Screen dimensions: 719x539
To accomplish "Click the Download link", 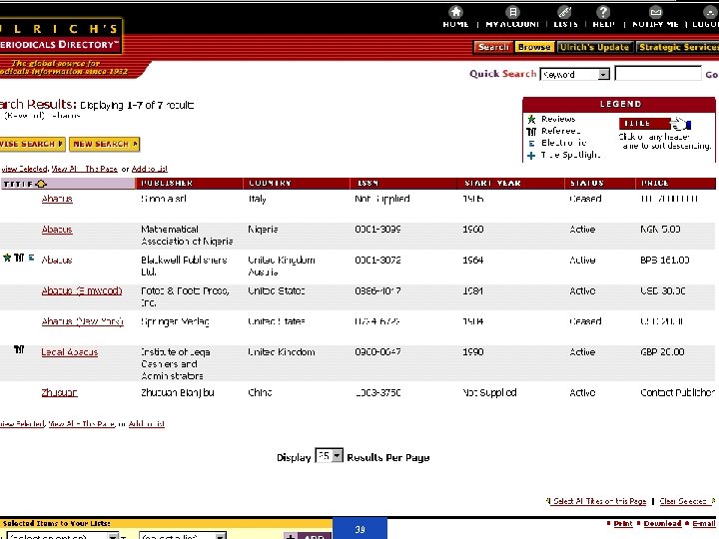I will [x=662, y=524].
